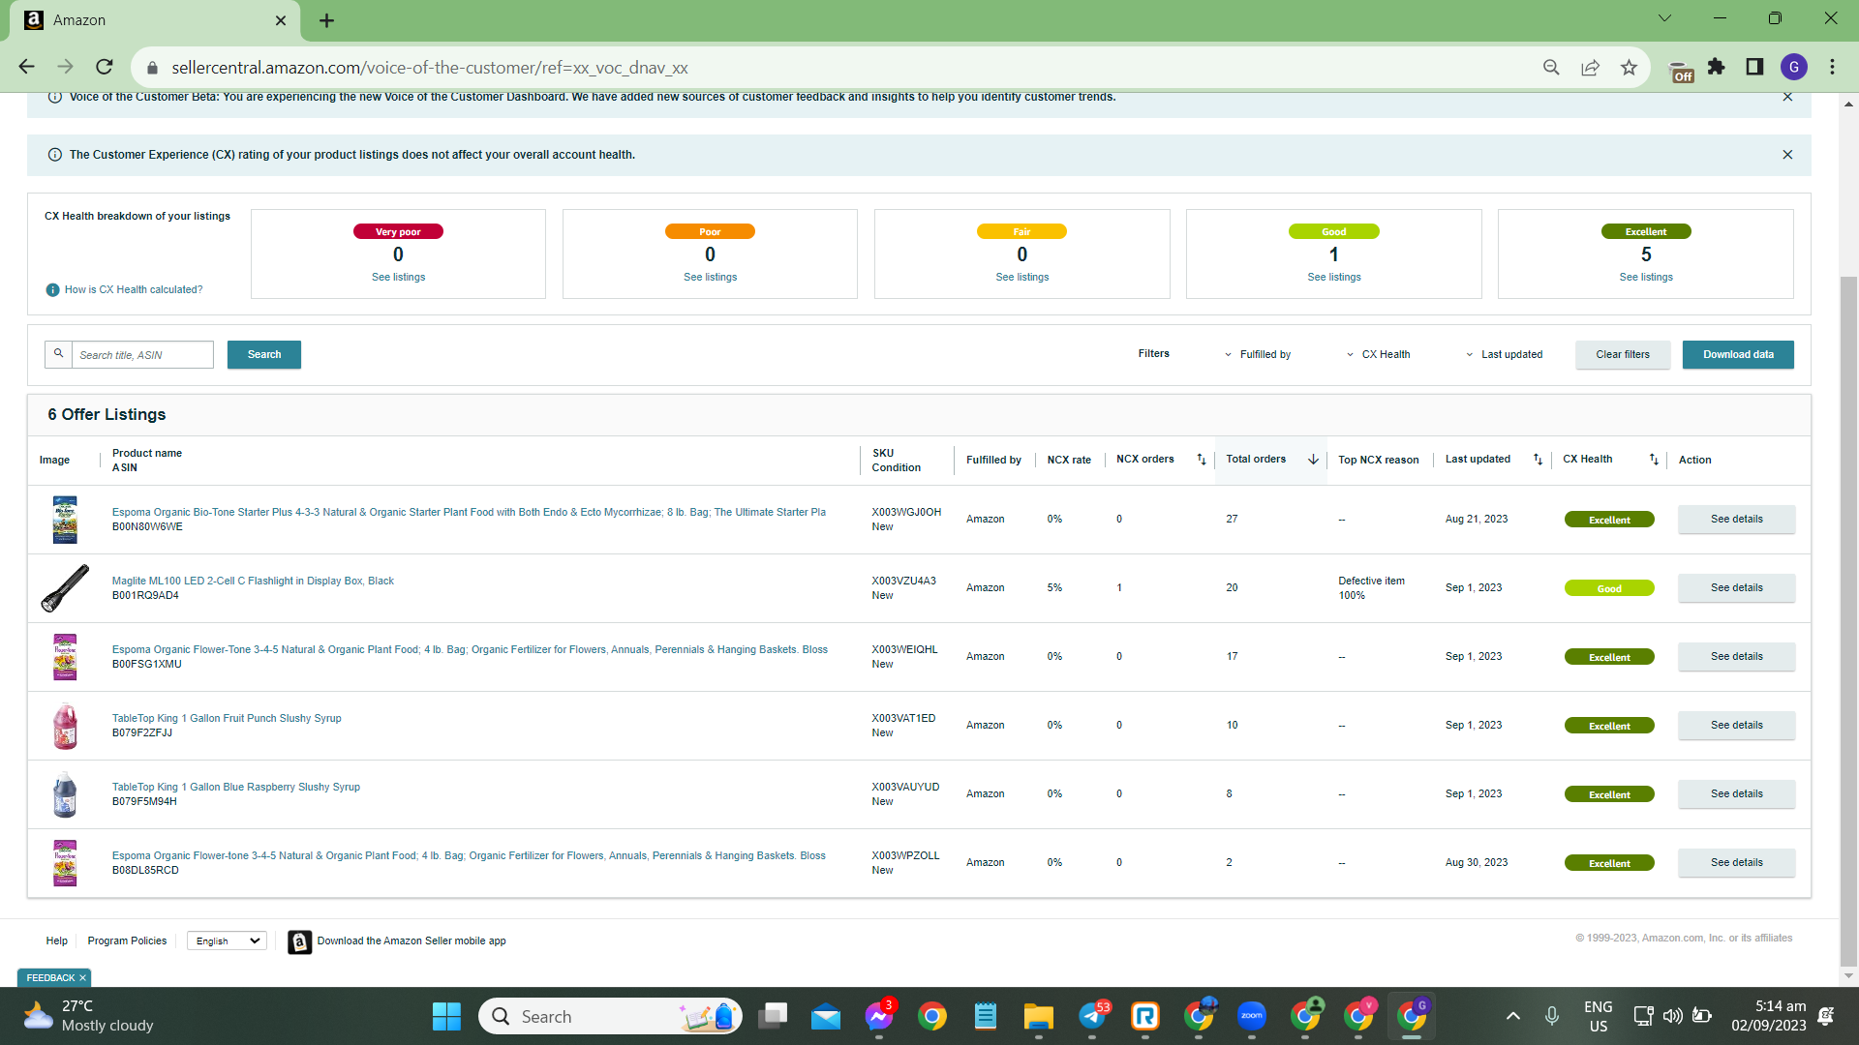Sort the table by Last updated
Viewport: 1859px width, 1045px height.
(x=1538, y=460)
